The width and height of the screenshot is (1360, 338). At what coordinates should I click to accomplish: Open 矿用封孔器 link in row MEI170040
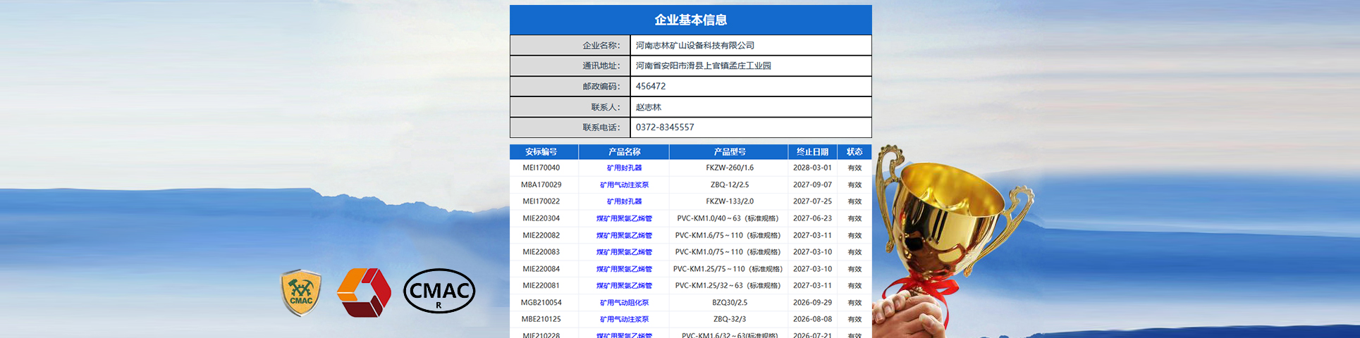point(624,168)
